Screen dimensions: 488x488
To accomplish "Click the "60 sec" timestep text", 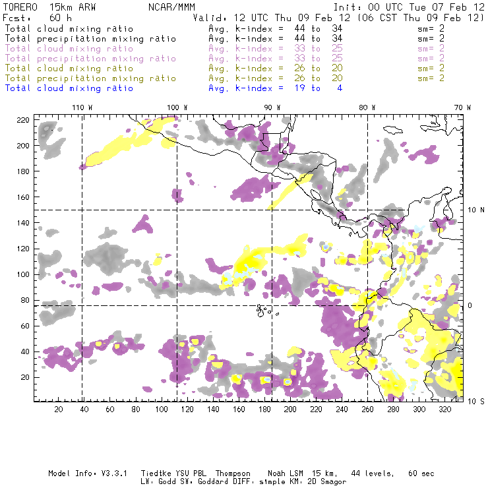I will (x=421, y=473).
